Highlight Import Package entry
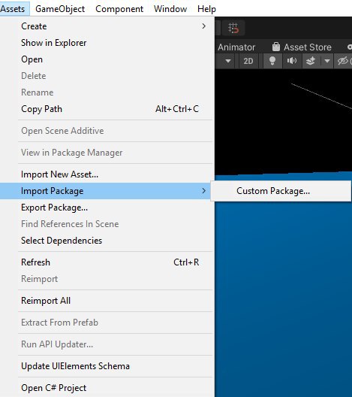Screen dimensions: 352x397 click(x=106, y=191)
